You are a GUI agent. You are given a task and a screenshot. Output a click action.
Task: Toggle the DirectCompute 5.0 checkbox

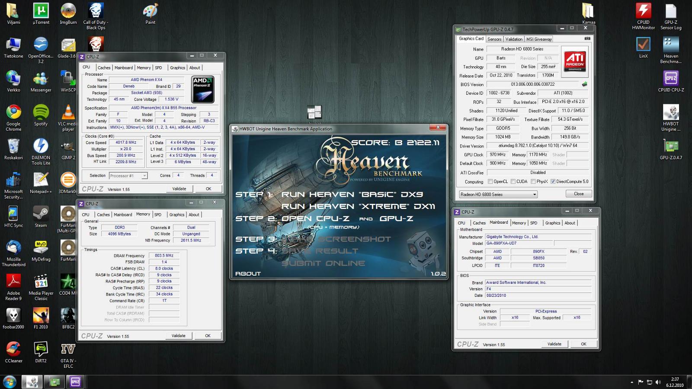pos(553,182)
